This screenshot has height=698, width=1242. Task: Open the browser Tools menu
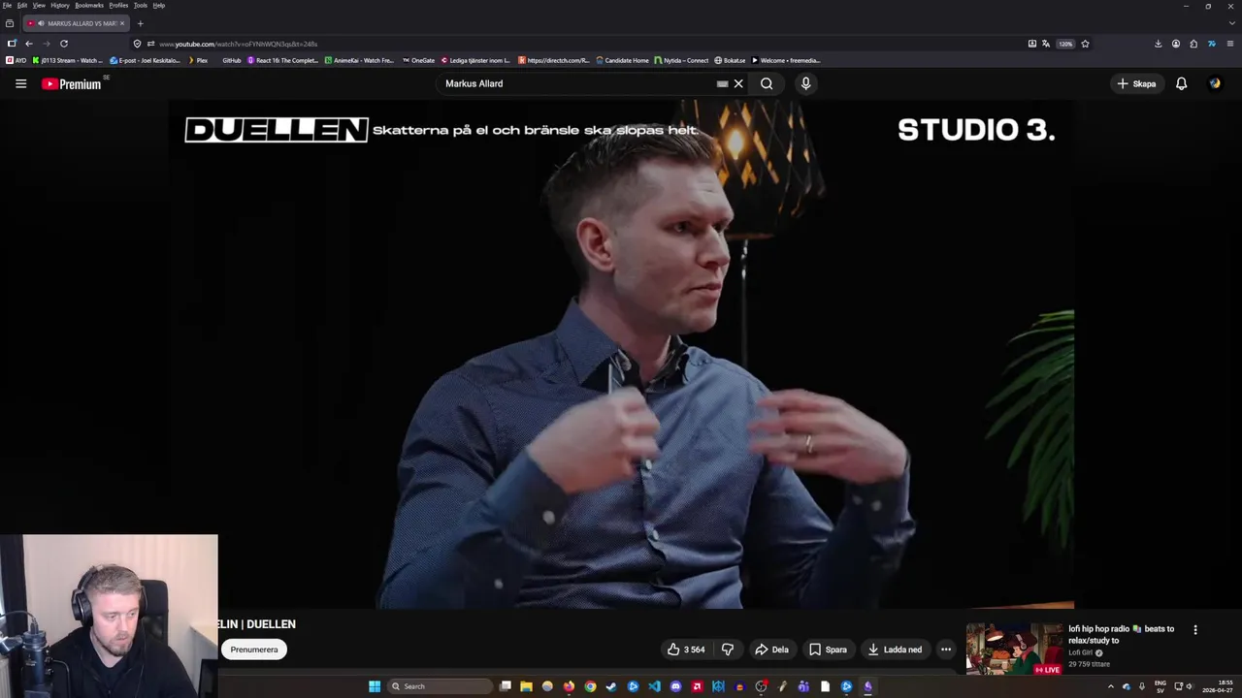click(141, 5)
